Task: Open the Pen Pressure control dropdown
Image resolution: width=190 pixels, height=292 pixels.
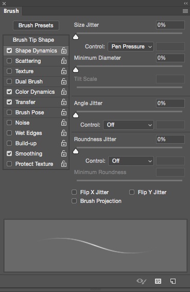Action: pos(131,46)
